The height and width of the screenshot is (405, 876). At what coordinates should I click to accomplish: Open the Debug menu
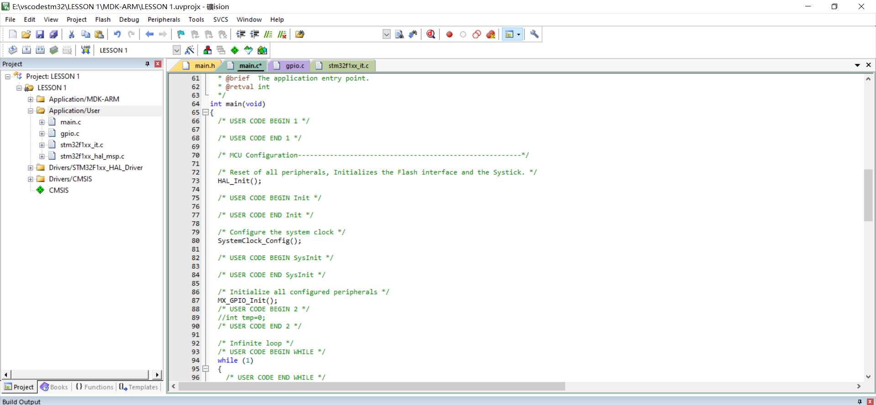[x=129, y=20]
